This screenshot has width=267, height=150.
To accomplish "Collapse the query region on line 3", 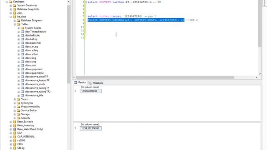I will point(86,2).
